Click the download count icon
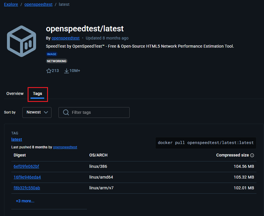 point(66,71)
